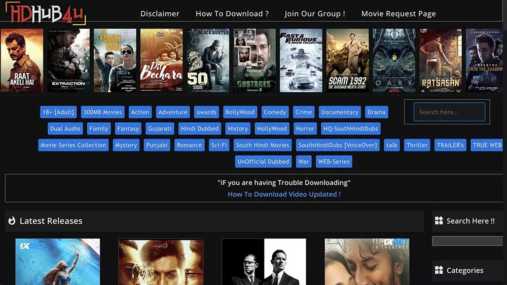Select the Fast & Furious collection poster
Screen dimensions: 507x285
301,60
